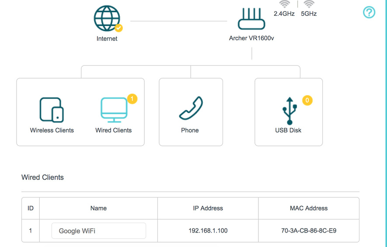
Task: Click the Internet status check badge
Action: (119, 28)
